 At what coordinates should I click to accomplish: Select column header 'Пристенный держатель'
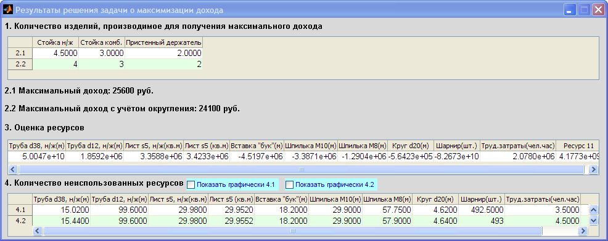pos(163,42)
